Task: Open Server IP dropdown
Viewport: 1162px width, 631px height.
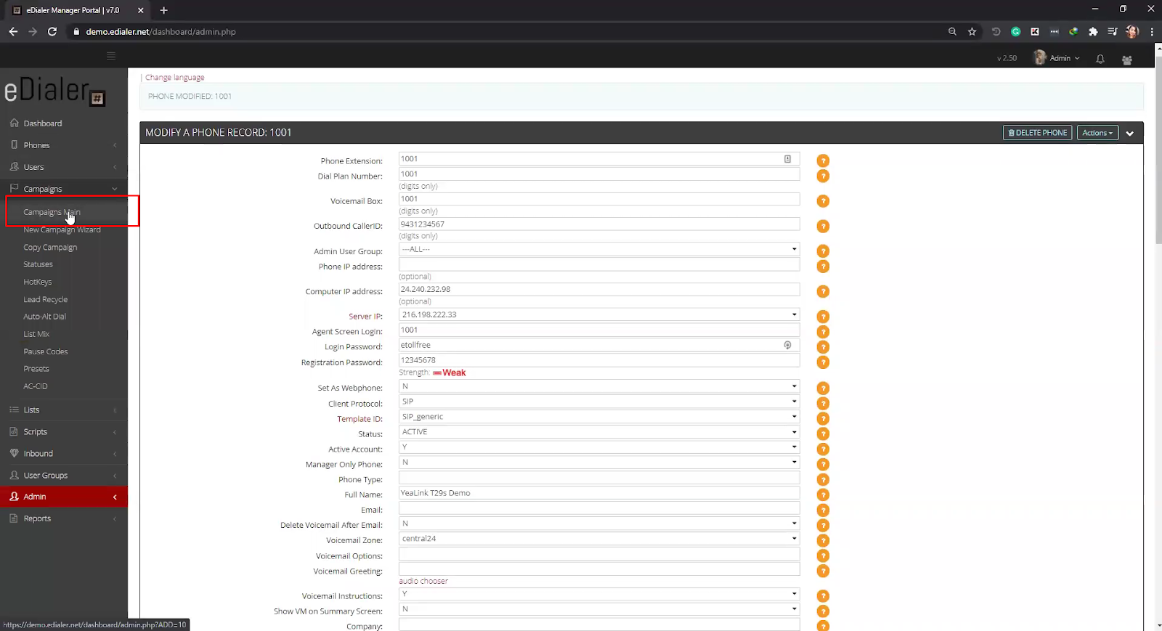Action: coord(599,314)
